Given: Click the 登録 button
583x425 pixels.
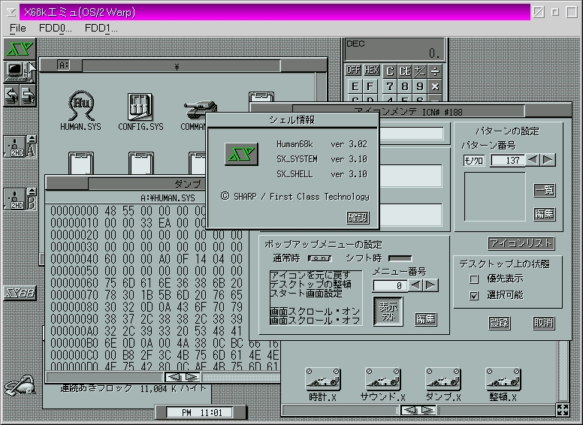Looking at the screenshot, I should pos(499,322).
